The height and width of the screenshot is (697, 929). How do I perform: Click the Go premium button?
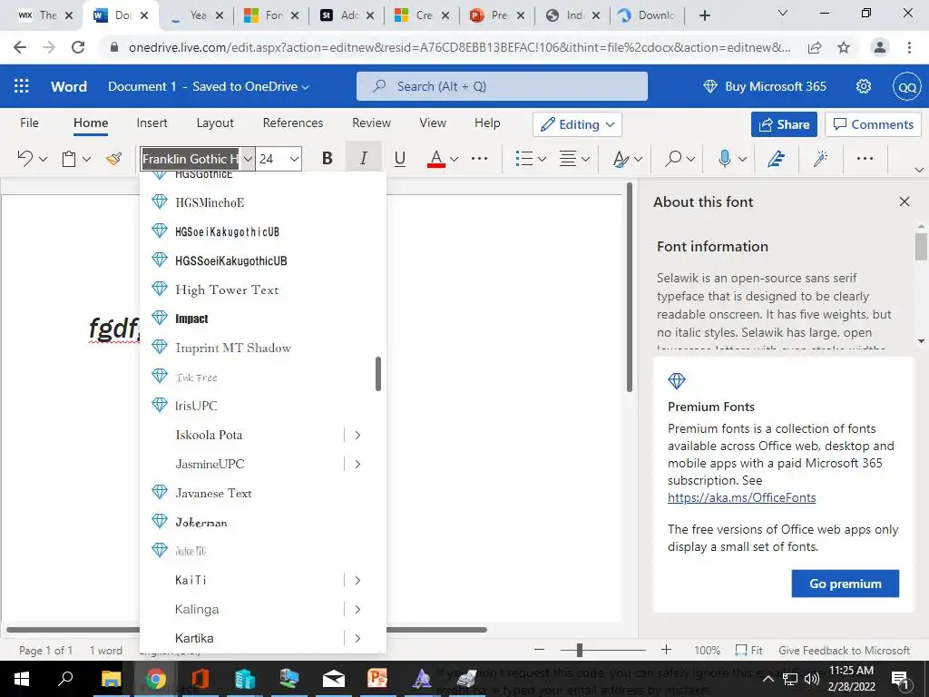point(845,584)
